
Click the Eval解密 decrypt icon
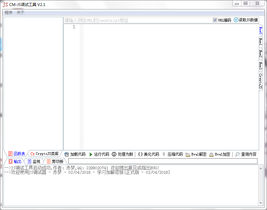(188, 155)
